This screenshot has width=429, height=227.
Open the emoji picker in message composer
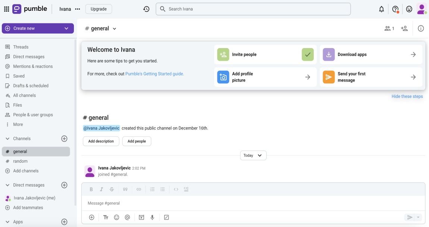pyautogui.click(x=116, y=217)
